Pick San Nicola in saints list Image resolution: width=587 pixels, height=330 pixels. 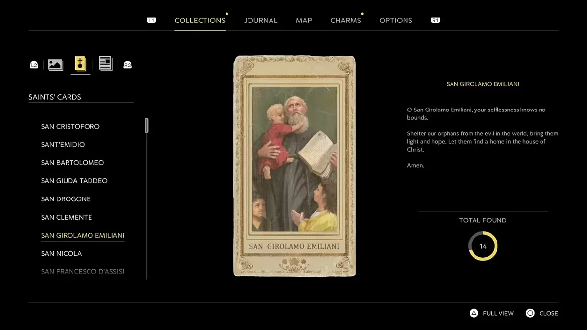(61, 253)
